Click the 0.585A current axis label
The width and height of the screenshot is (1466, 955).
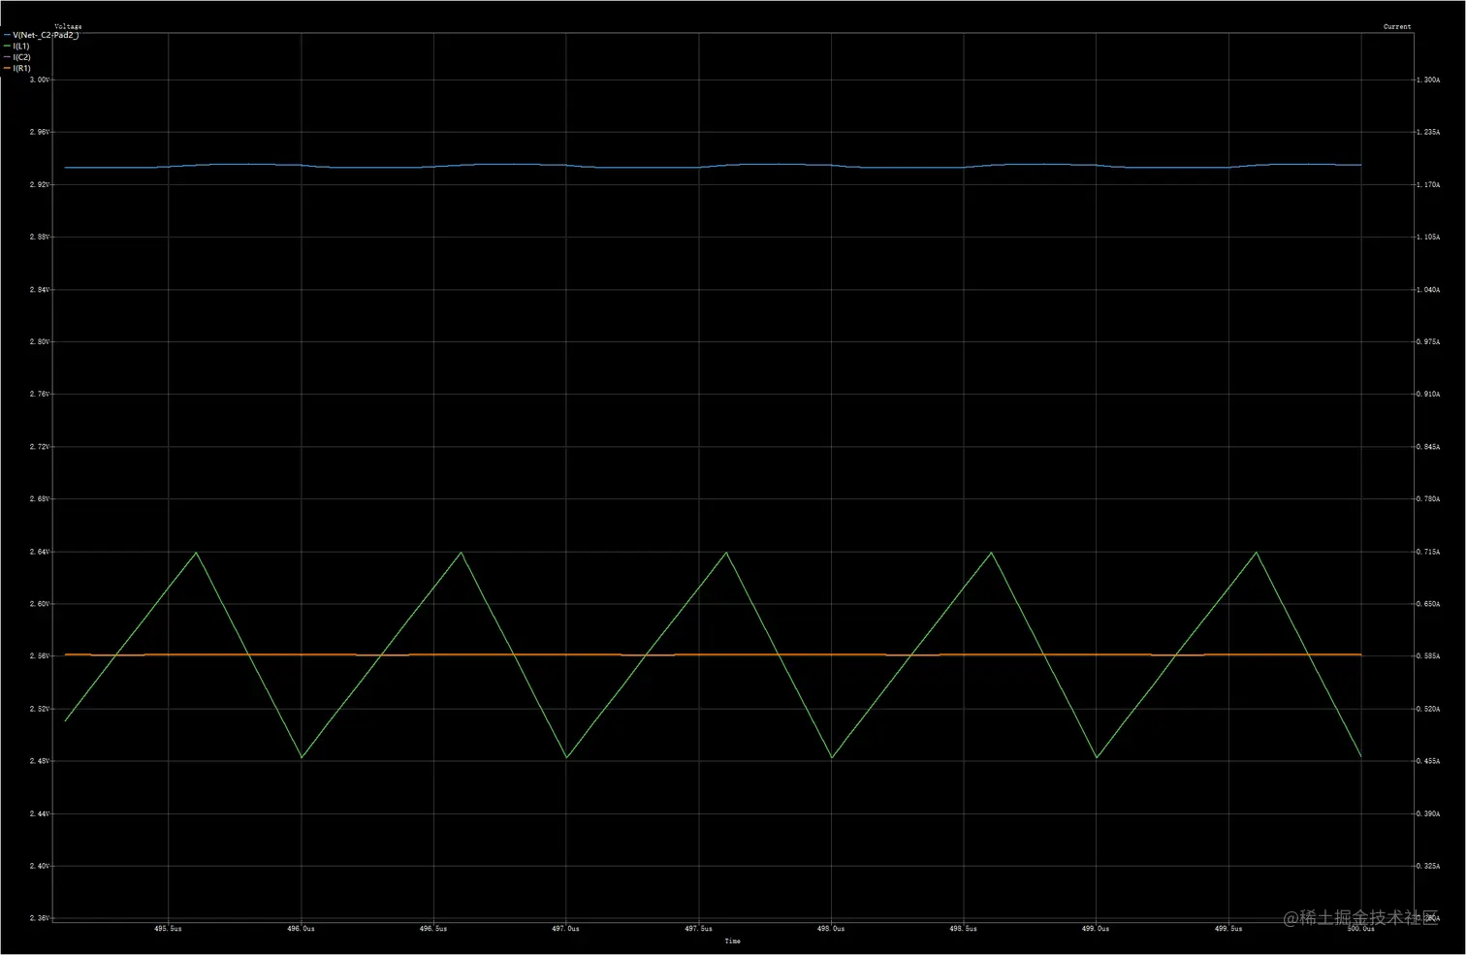[1428, 655]
